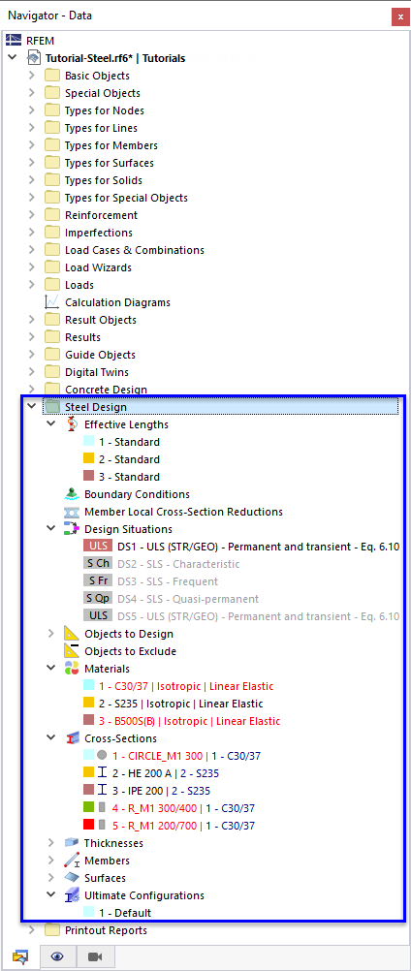Click the Materials icon
411x971 pixels.
coord(73,669)
